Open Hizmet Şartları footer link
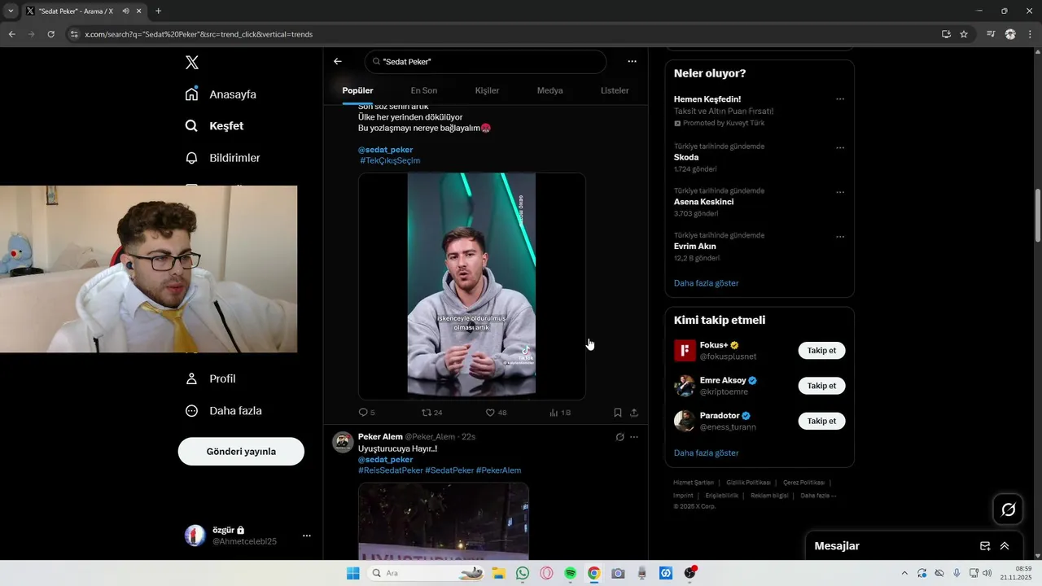The height and width of the screenshot is (586, 1042). pyautogui.click(x=692, y=483)
